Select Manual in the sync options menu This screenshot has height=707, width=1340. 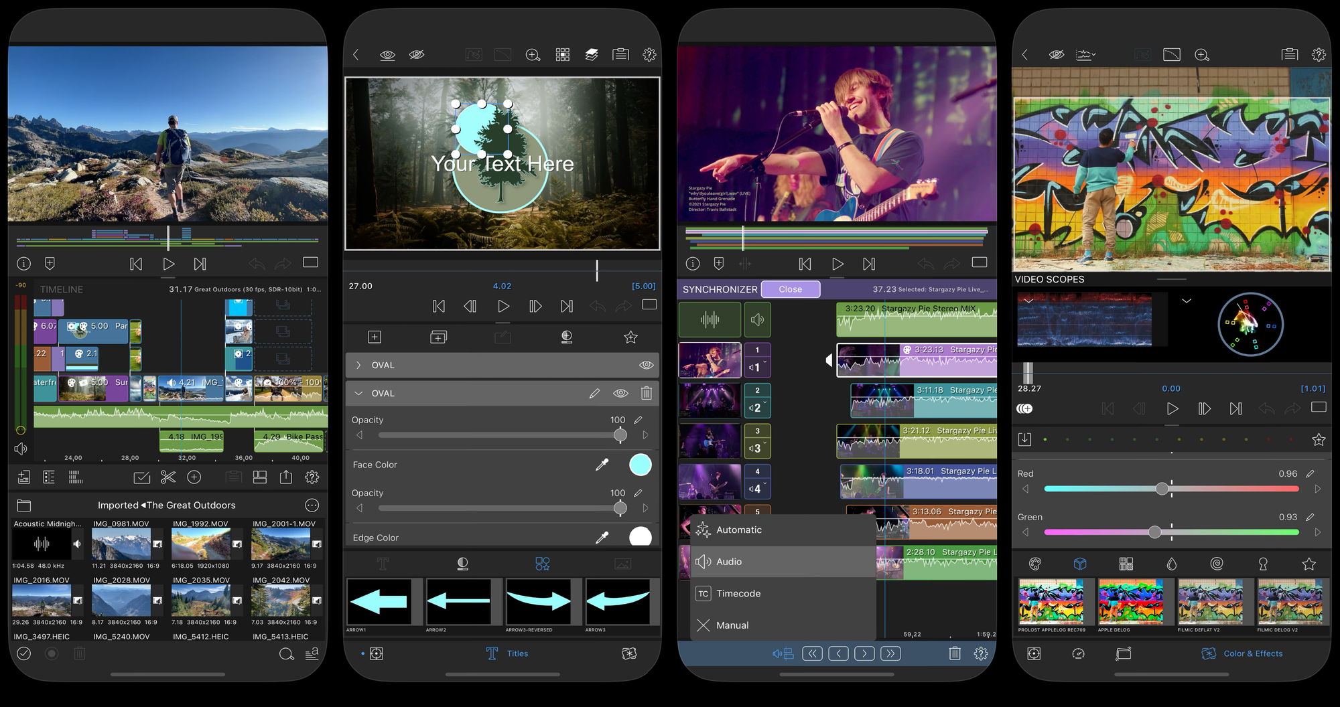[731, 625]
